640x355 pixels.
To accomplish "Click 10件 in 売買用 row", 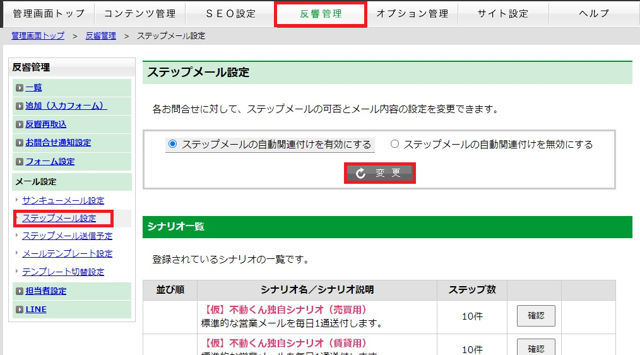I will click(x=472, y=316).
